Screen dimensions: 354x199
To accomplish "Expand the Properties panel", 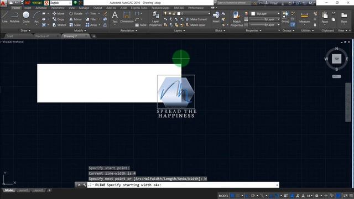I will tap(253, 30).
